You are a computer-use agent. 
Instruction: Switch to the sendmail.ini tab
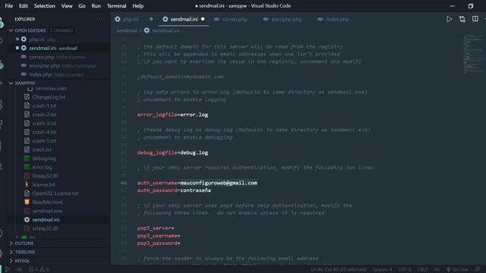coord(184,19)
